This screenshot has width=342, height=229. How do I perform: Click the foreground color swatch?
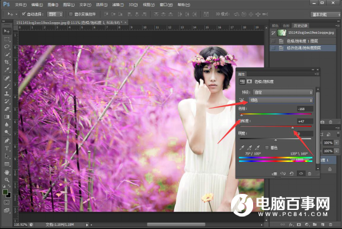coord(5,192)
